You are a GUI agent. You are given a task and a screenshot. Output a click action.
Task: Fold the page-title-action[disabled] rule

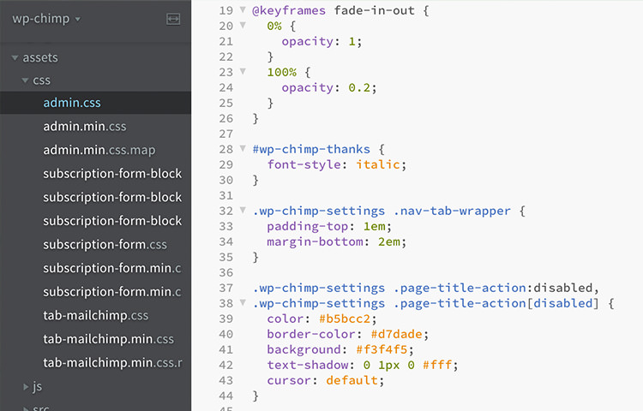243,304
